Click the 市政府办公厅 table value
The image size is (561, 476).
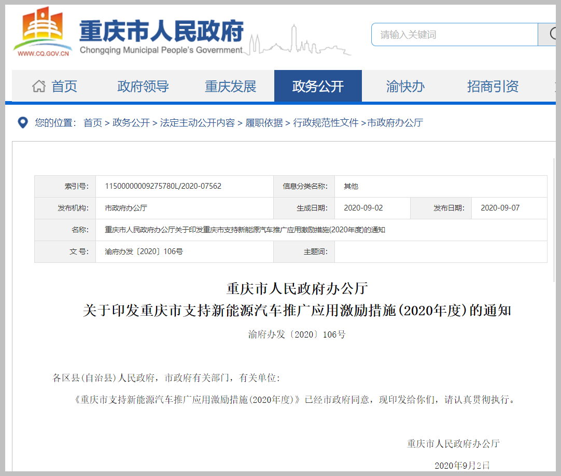point(126,208)
